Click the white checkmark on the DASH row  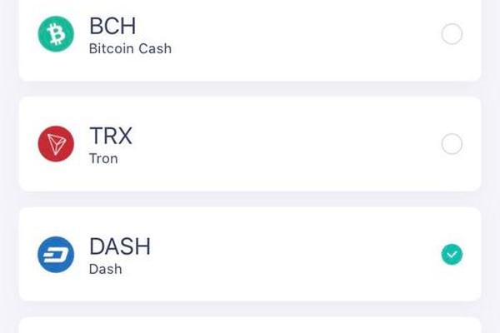click(x=452, y=254)
